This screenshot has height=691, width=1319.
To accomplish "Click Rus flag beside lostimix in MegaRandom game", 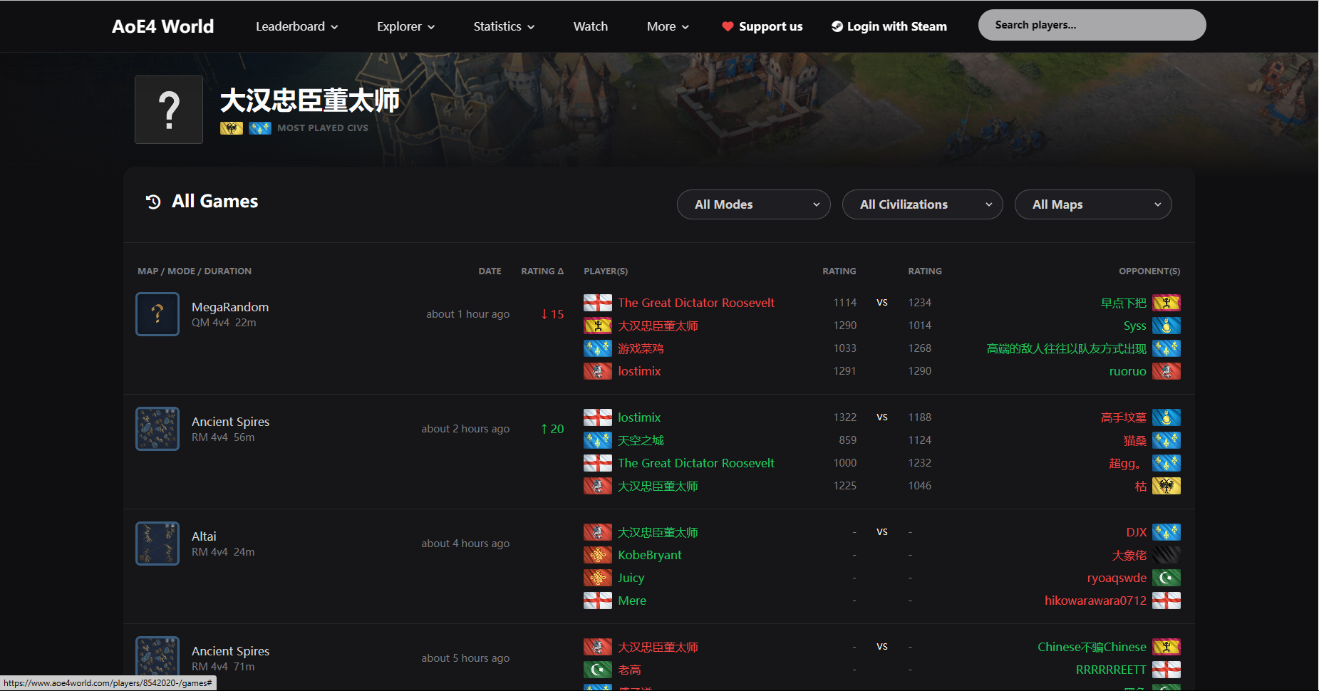I will click(x=598, y=371).
